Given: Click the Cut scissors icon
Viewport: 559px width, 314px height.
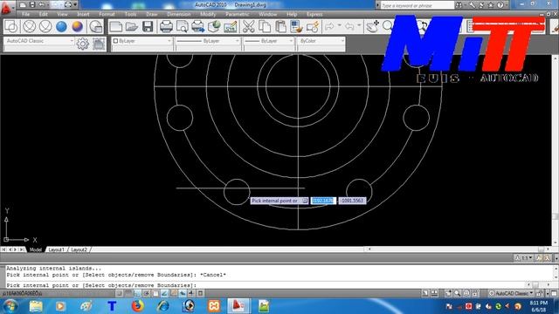Looking at the screenshot, I should coord(248,27).
